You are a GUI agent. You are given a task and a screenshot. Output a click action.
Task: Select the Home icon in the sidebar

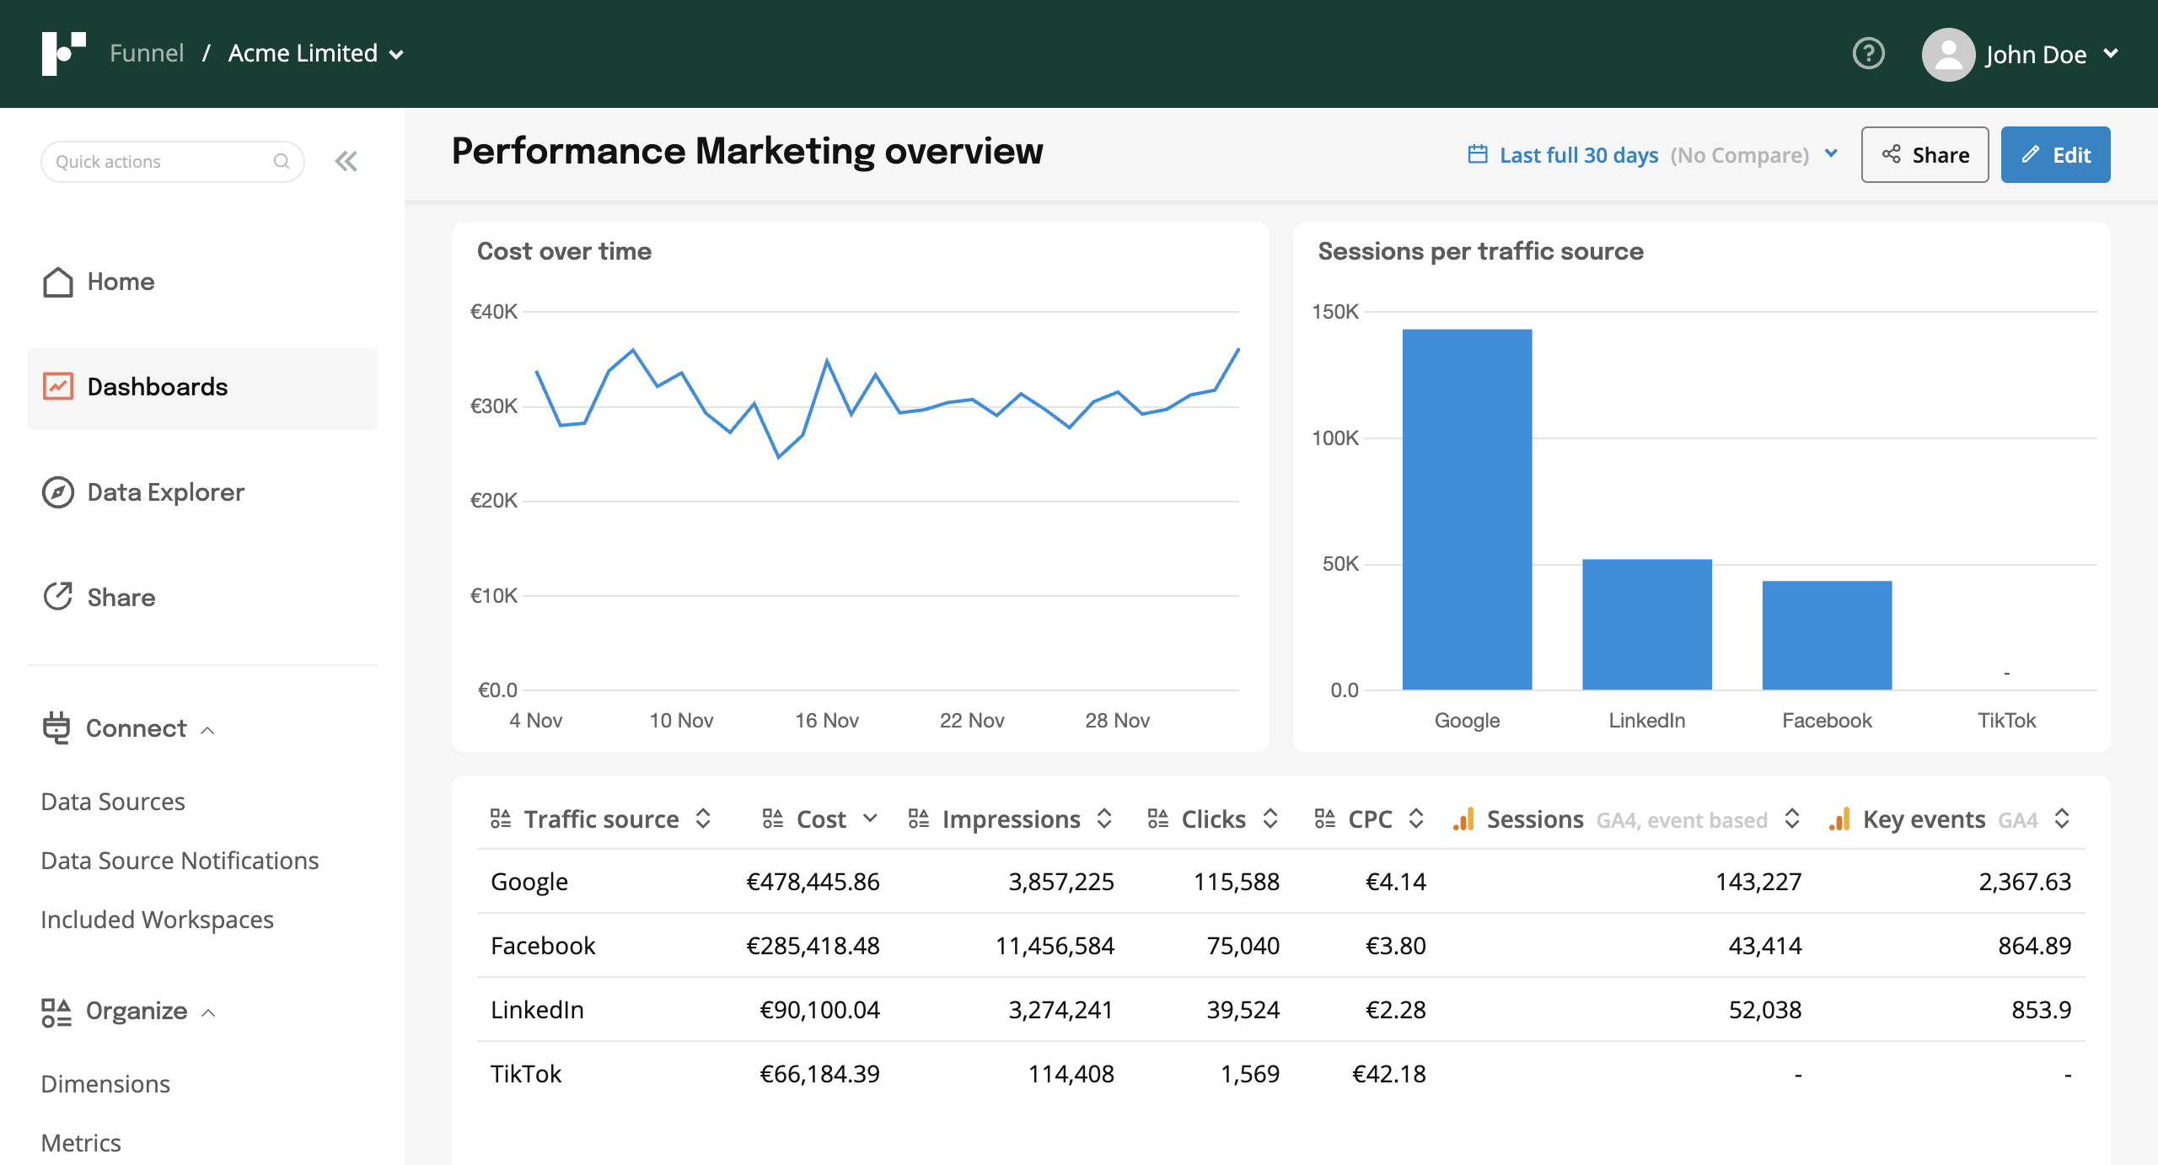57,282
